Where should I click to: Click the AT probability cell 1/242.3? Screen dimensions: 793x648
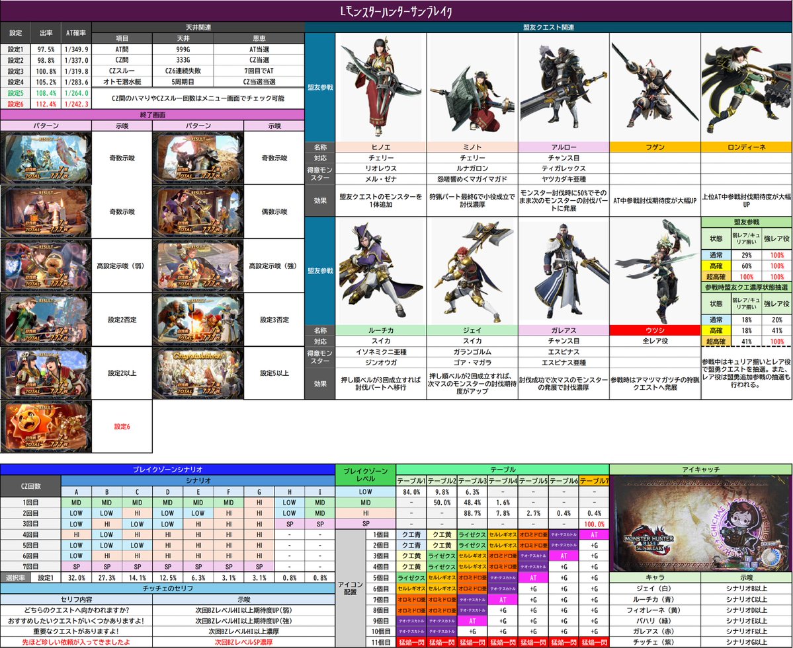click(x=76, y=104)
